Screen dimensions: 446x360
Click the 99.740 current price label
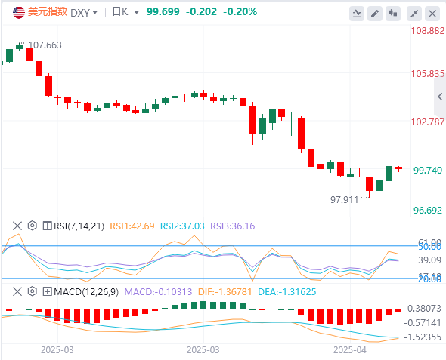pyautogui.click(x=428, y=171)
